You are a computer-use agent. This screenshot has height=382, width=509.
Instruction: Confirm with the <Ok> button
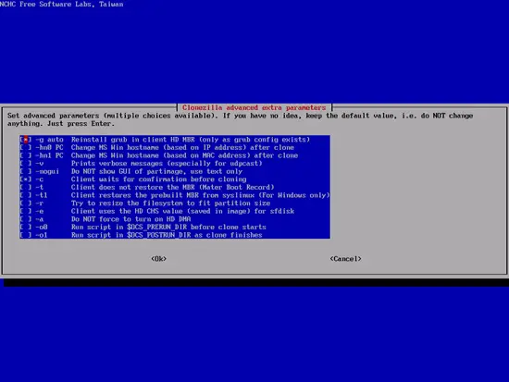159,259
